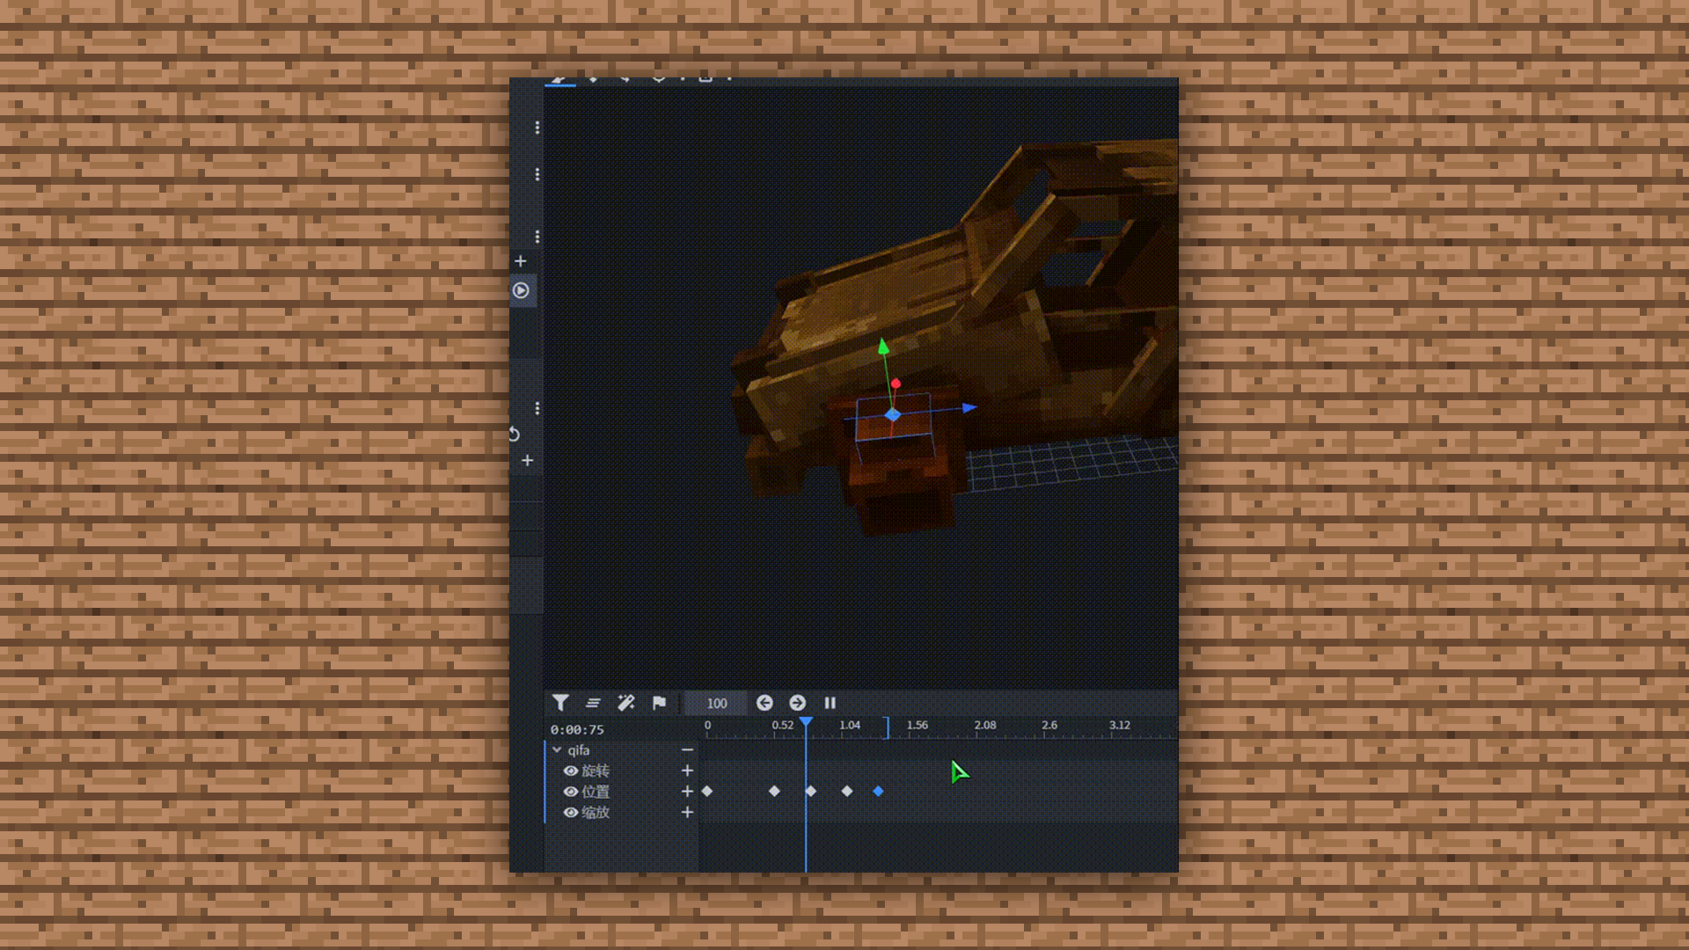Click the highlighted blue 位置 keyframe
1689x950 pixels.
click(x=878, y=792)
